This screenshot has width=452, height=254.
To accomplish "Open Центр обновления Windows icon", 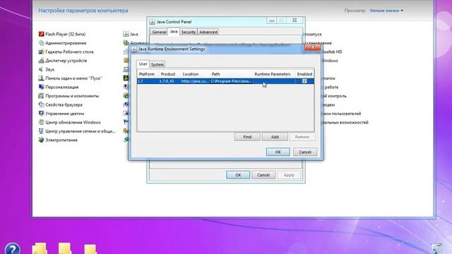I will tap(41, 122).
